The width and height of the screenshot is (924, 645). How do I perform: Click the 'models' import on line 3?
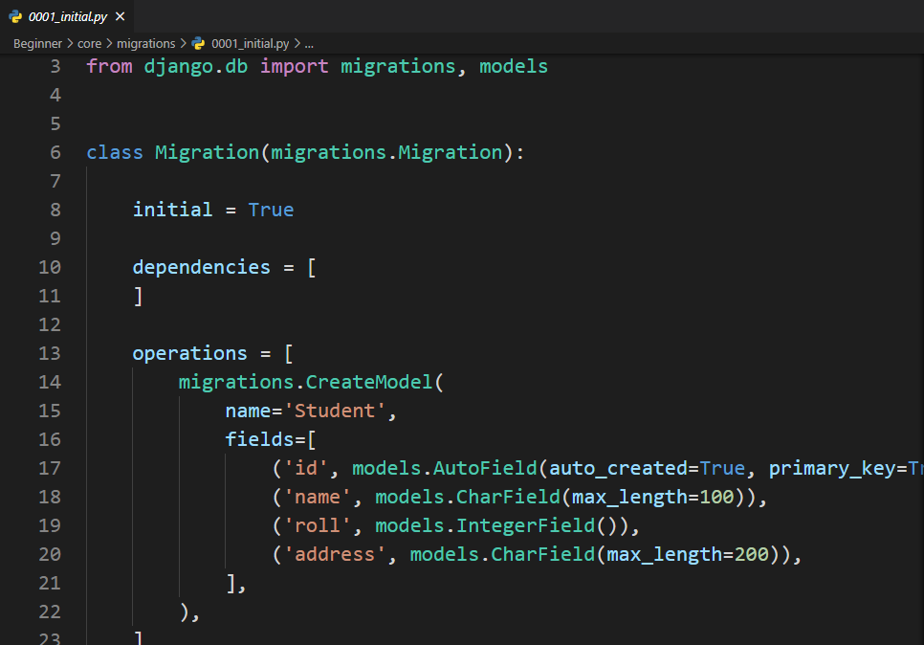(x=514, y=66)
